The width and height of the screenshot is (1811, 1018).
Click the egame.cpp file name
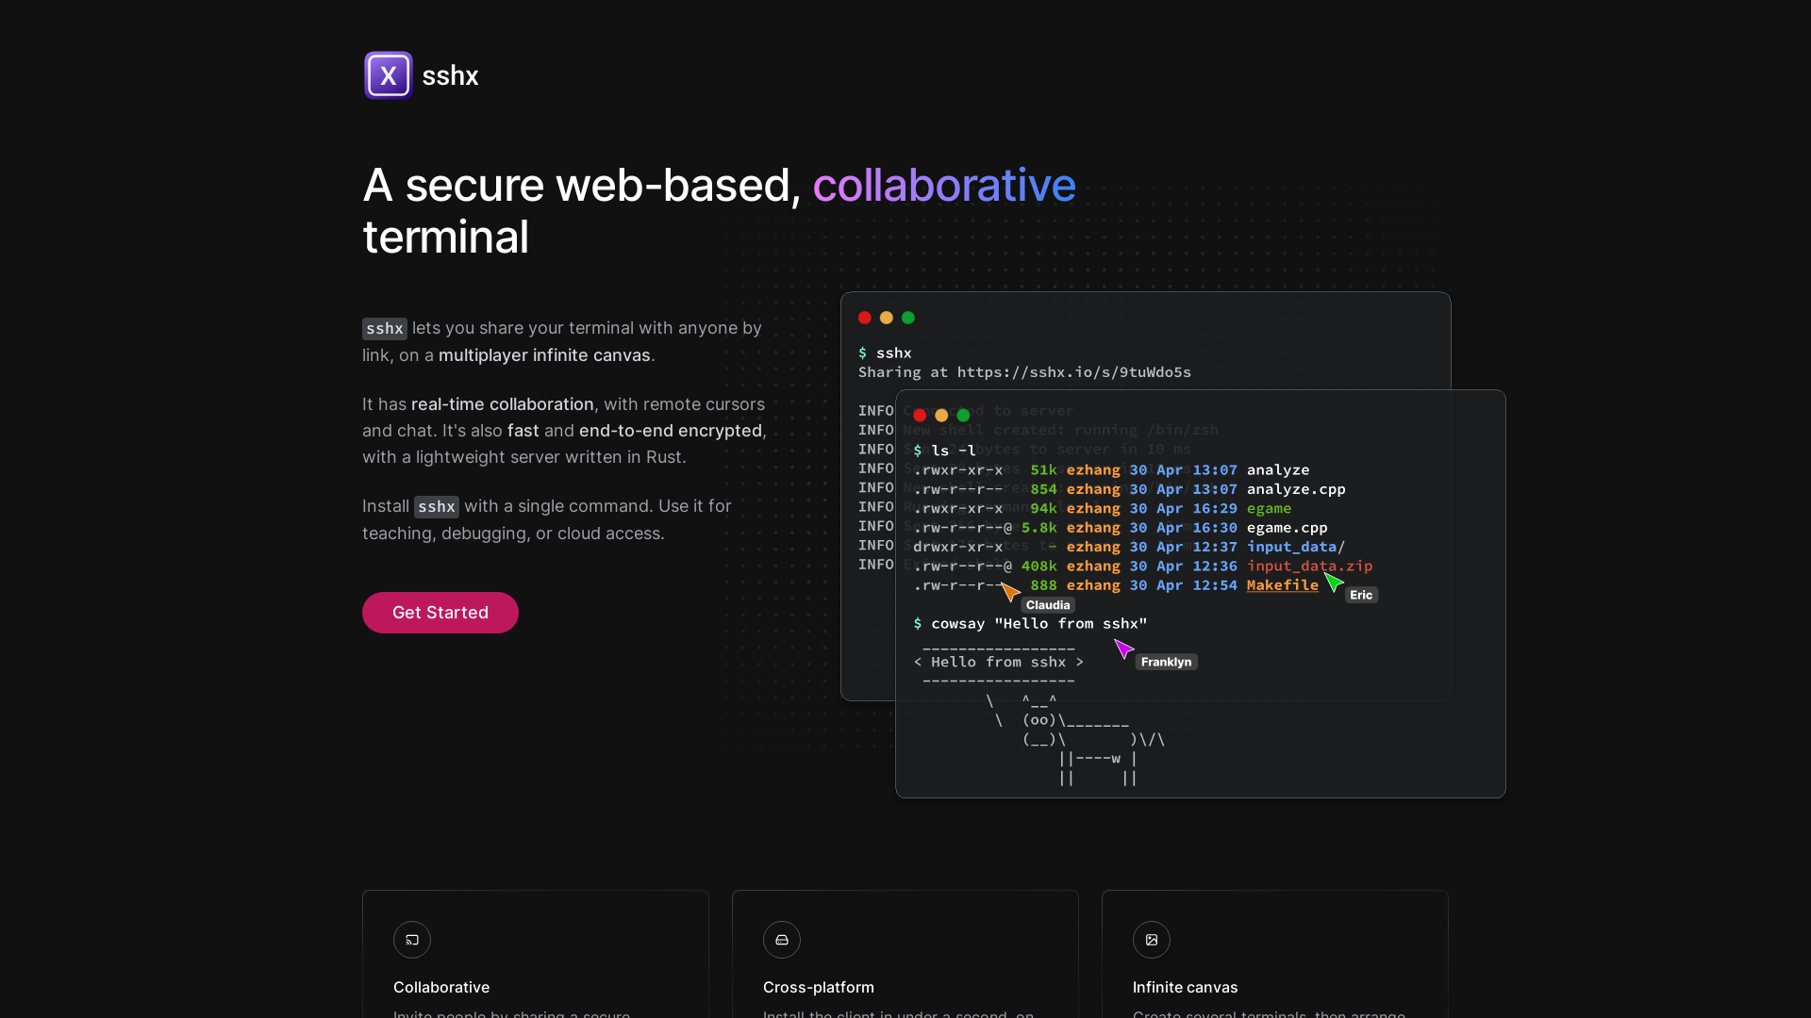point(1288,528)
